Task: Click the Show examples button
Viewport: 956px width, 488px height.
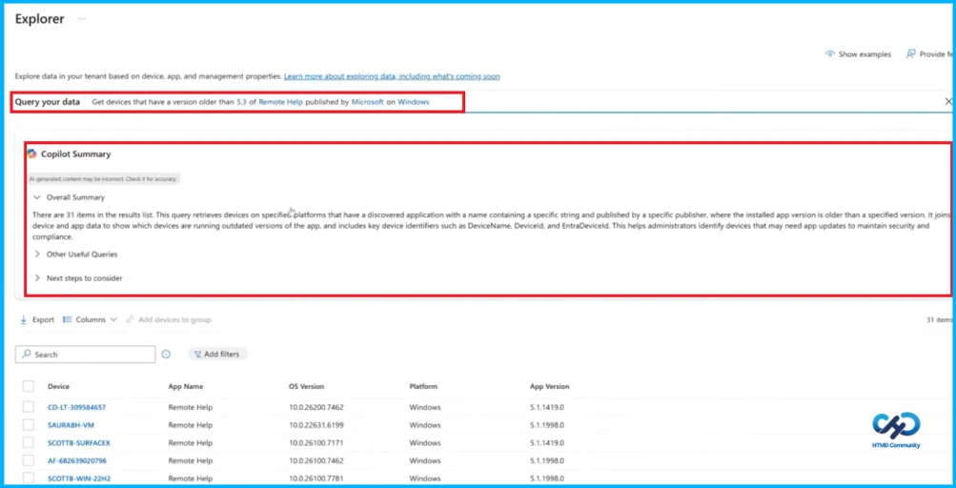Action: pyautogui.click(x=858, y=54)
